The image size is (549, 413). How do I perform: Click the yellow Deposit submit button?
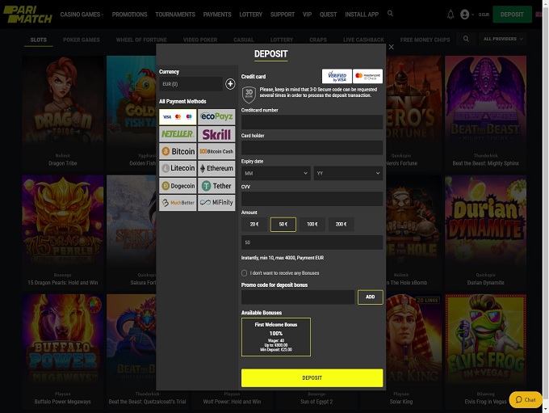pos(312,377)
